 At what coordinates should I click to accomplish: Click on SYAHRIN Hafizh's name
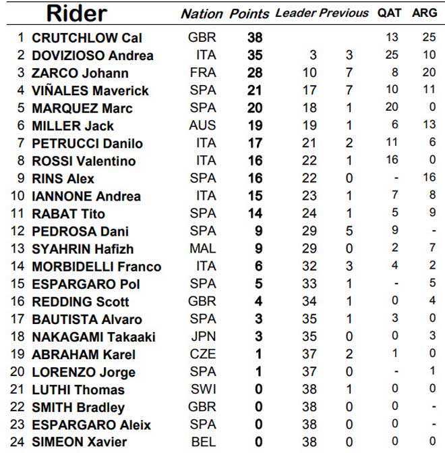pos(83,248)
